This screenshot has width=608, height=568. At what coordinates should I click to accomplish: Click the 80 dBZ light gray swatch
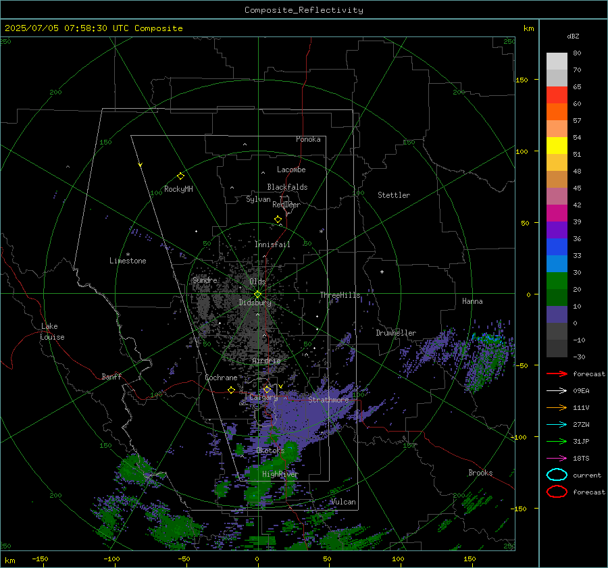click(557, 61)
